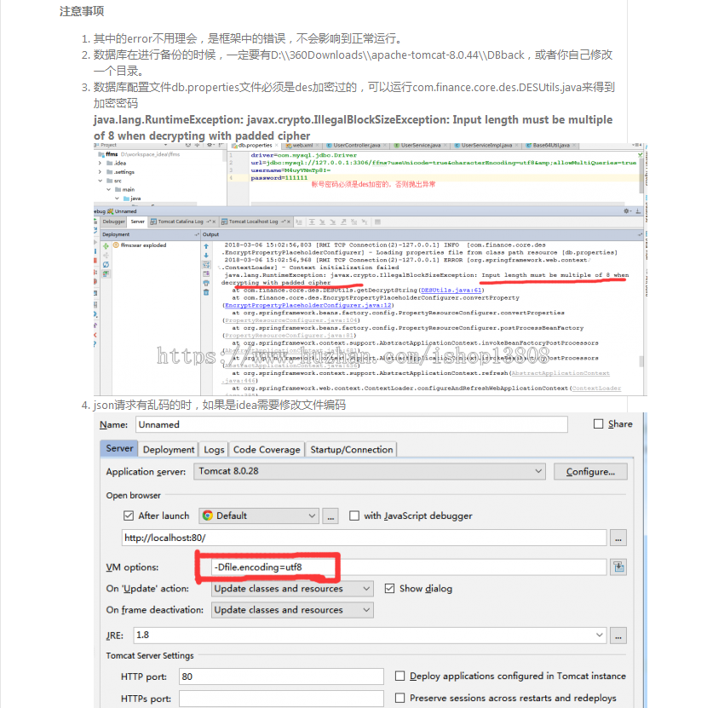Click the HTTP port field showing 80

coord(281,676)
